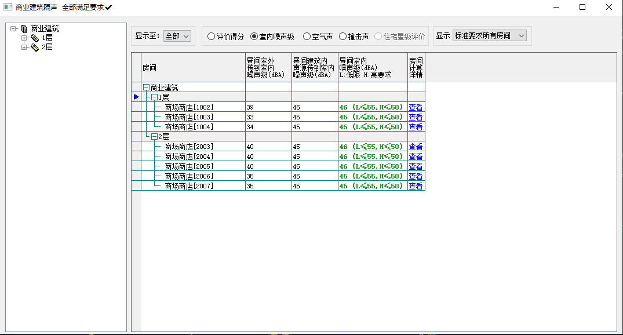Select the 商场商店[2004] row name cell
Image resolution: width=623 pixels, height=335 pixels.
(189, 156)
